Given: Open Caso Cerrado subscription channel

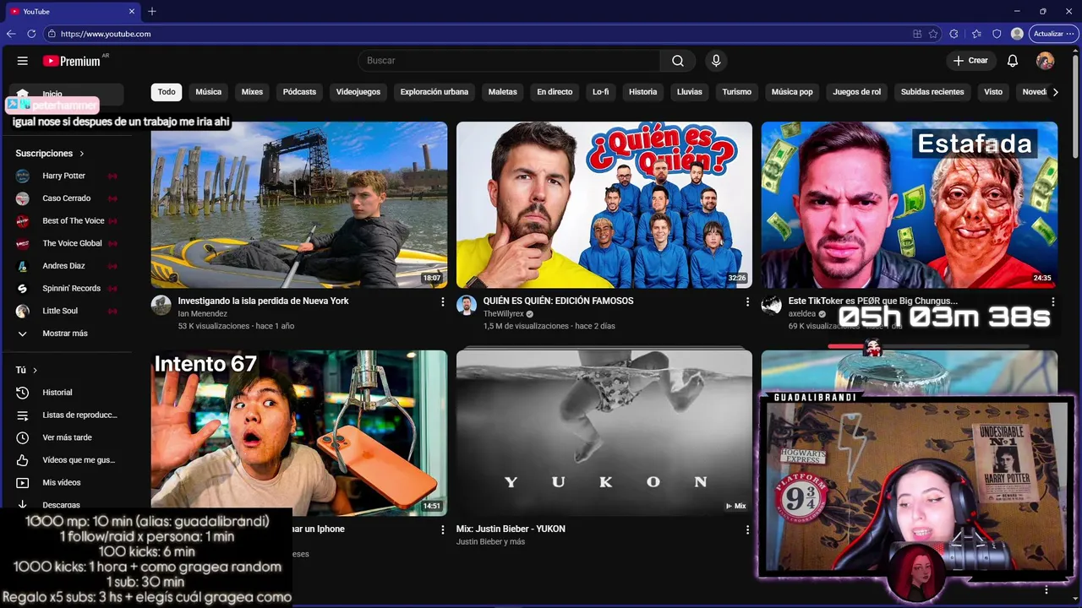Looking at the screenshot, I should pyautogui.click(x=68, y=198).
